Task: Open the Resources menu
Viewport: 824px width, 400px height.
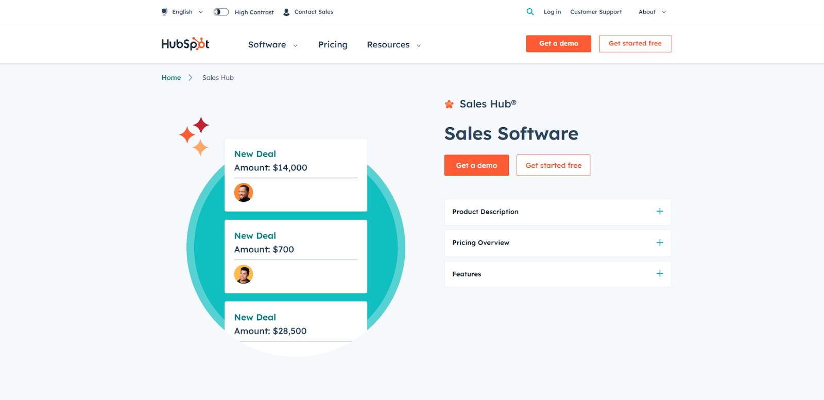Action: tap(394, 45)
